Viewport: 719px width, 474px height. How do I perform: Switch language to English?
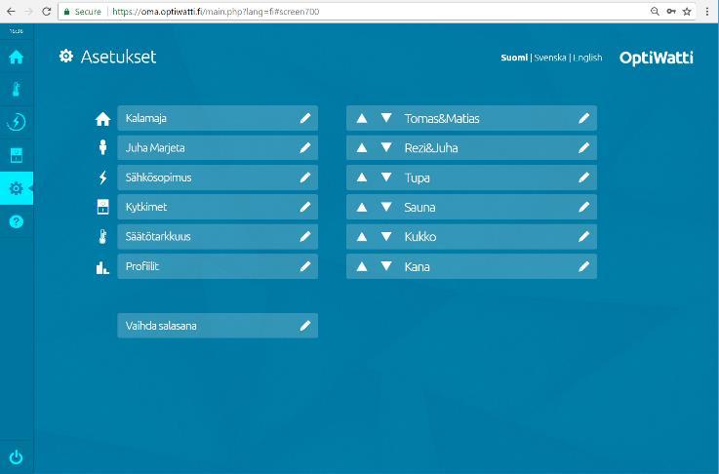point(587,58)
